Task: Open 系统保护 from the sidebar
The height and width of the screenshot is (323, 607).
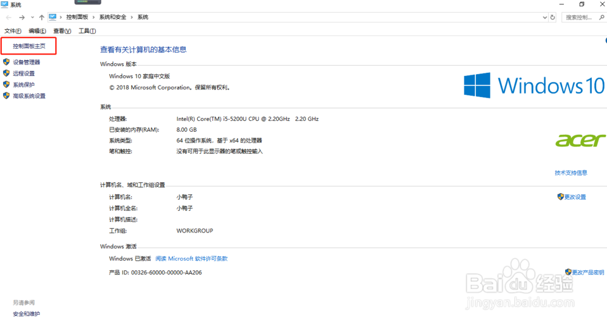Action: [24, 84]
